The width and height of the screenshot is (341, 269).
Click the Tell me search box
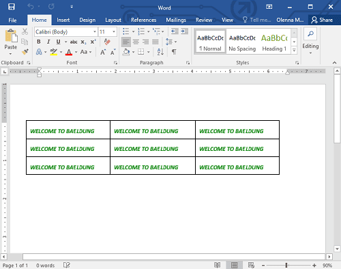(257, 20)
